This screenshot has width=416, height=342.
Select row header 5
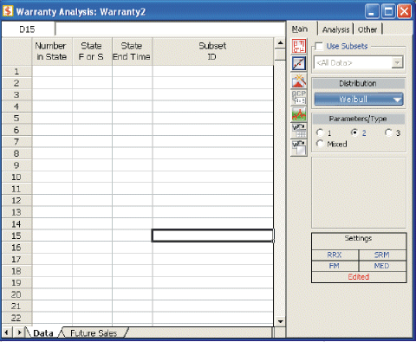click(x=16, y=118)
